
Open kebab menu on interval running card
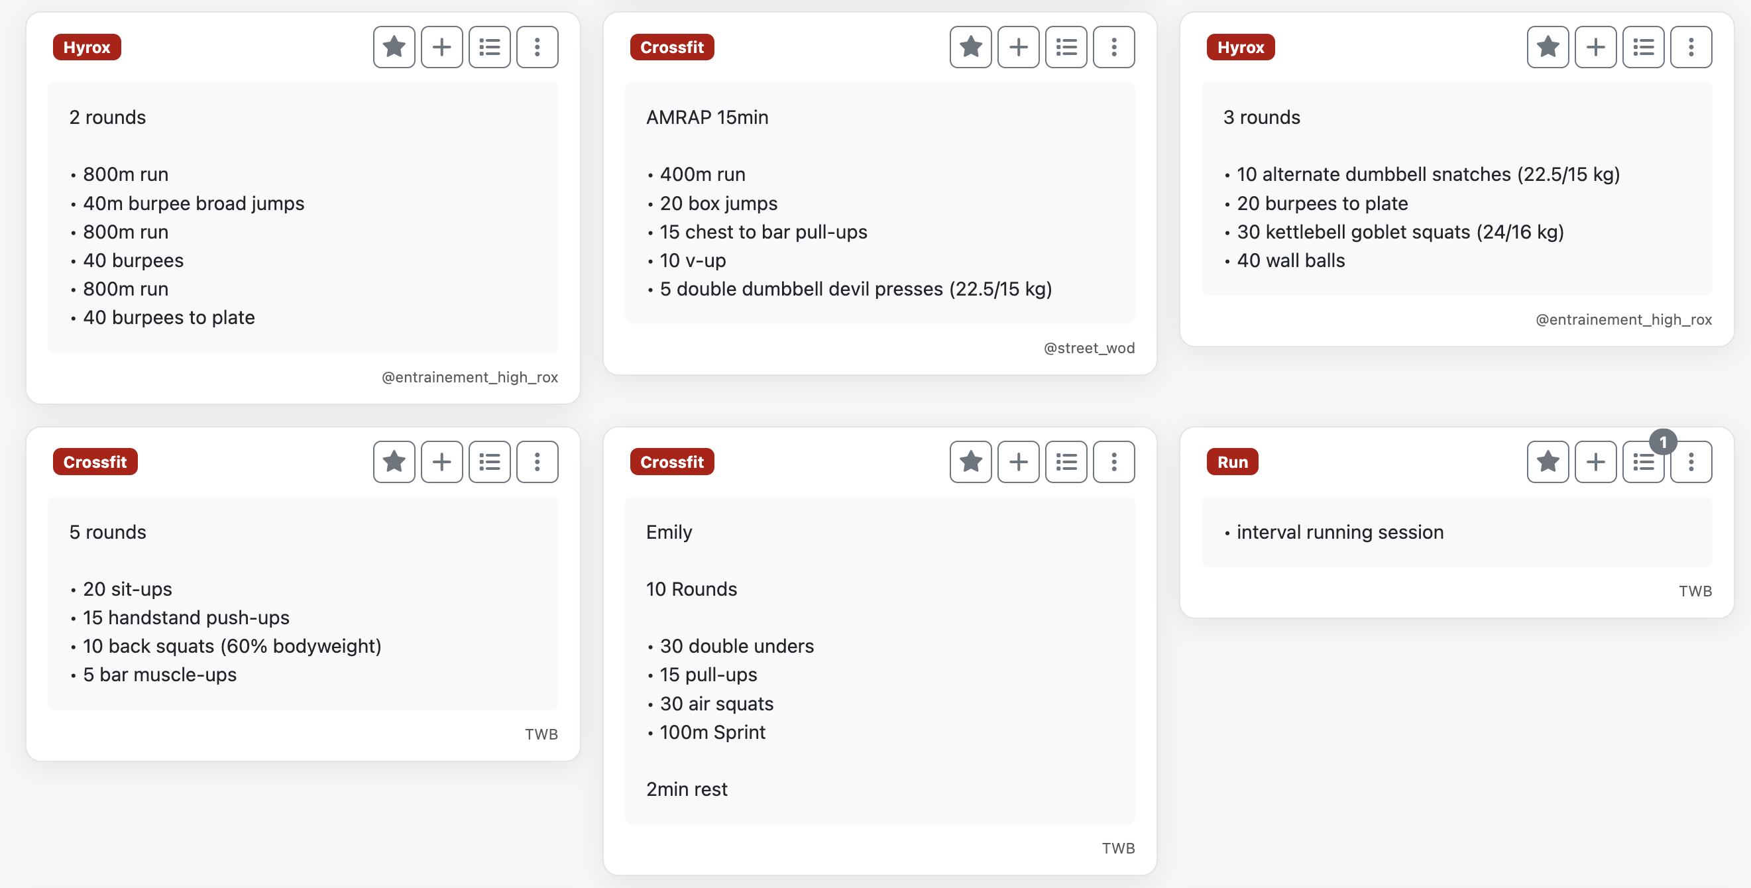point(1691,462)
